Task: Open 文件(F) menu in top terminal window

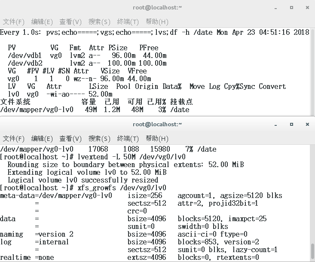Action: coord(13,21)
